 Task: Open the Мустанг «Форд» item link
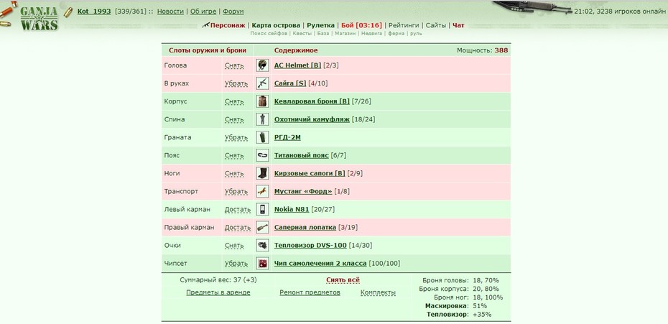(x=303, y=191)
